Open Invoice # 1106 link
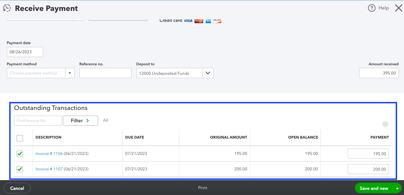 49,153
